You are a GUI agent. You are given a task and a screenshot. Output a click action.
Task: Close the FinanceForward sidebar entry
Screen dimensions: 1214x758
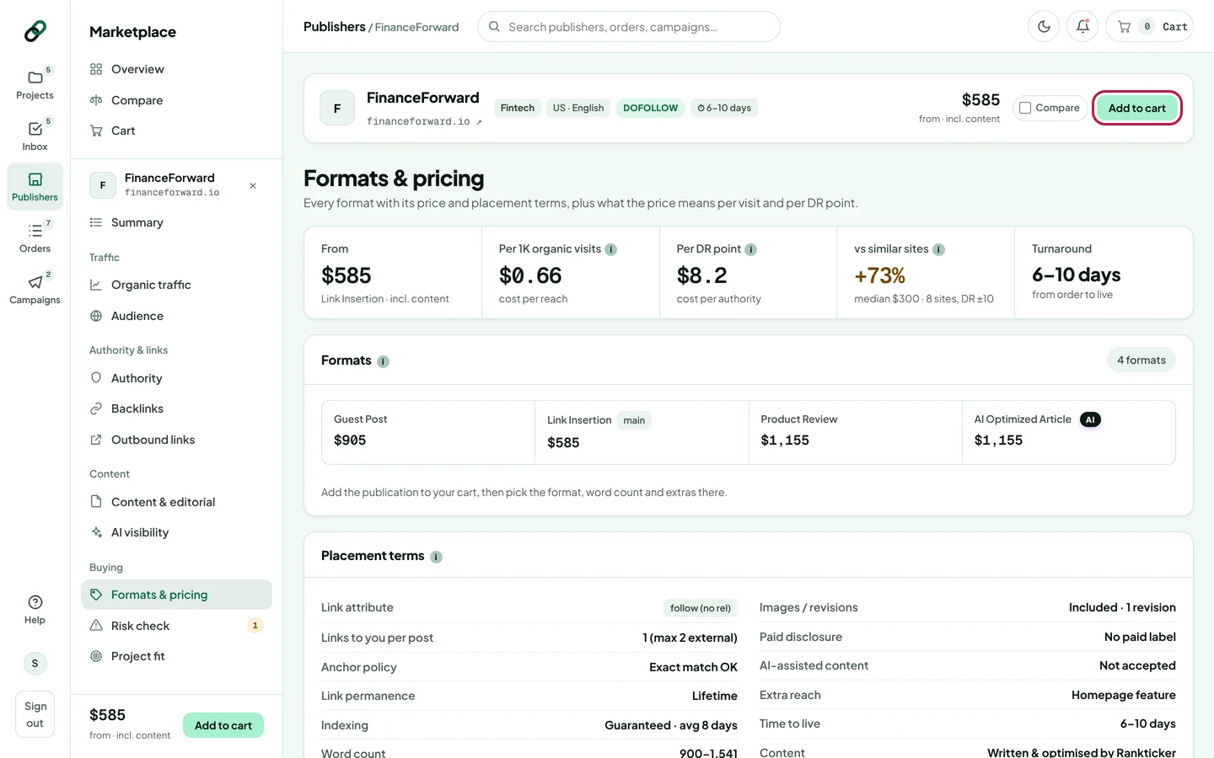[253, 185]
